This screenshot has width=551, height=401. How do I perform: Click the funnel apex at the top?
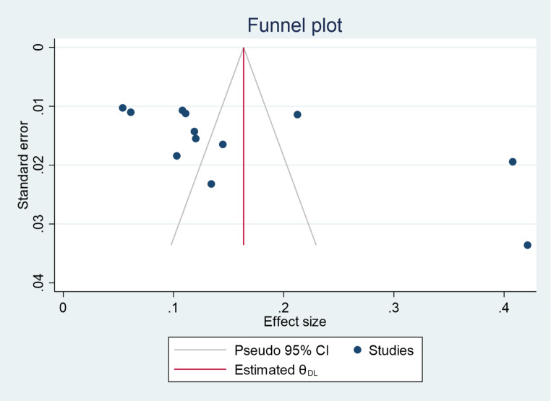[x=244, y=48]
